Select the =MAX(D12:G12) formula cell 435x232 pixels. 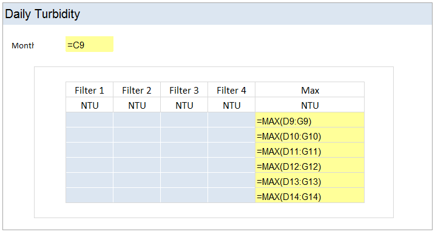coord(310,165)
